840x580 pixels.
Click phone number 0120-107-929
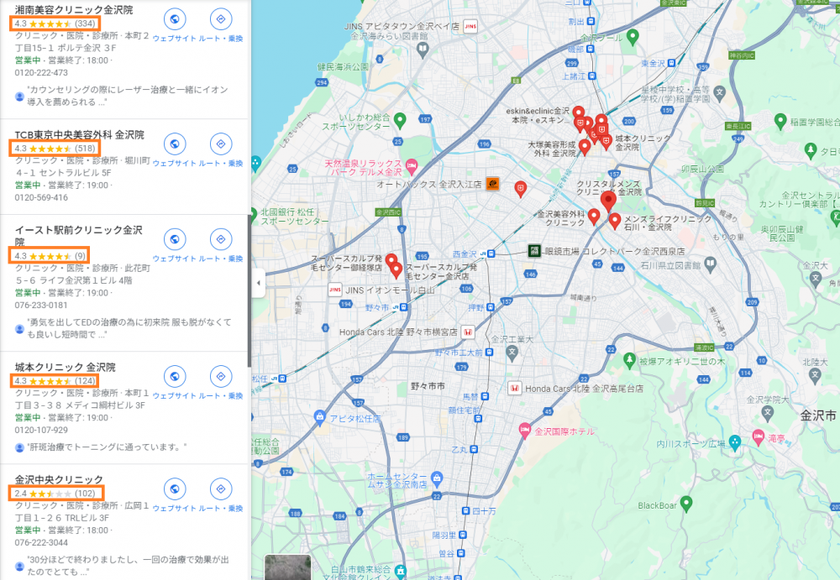pos(41,430)
